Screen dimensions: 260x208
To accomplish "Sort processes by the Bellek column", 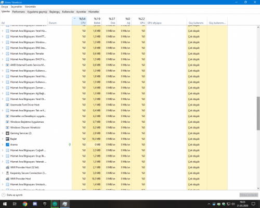I will [94, 21].
